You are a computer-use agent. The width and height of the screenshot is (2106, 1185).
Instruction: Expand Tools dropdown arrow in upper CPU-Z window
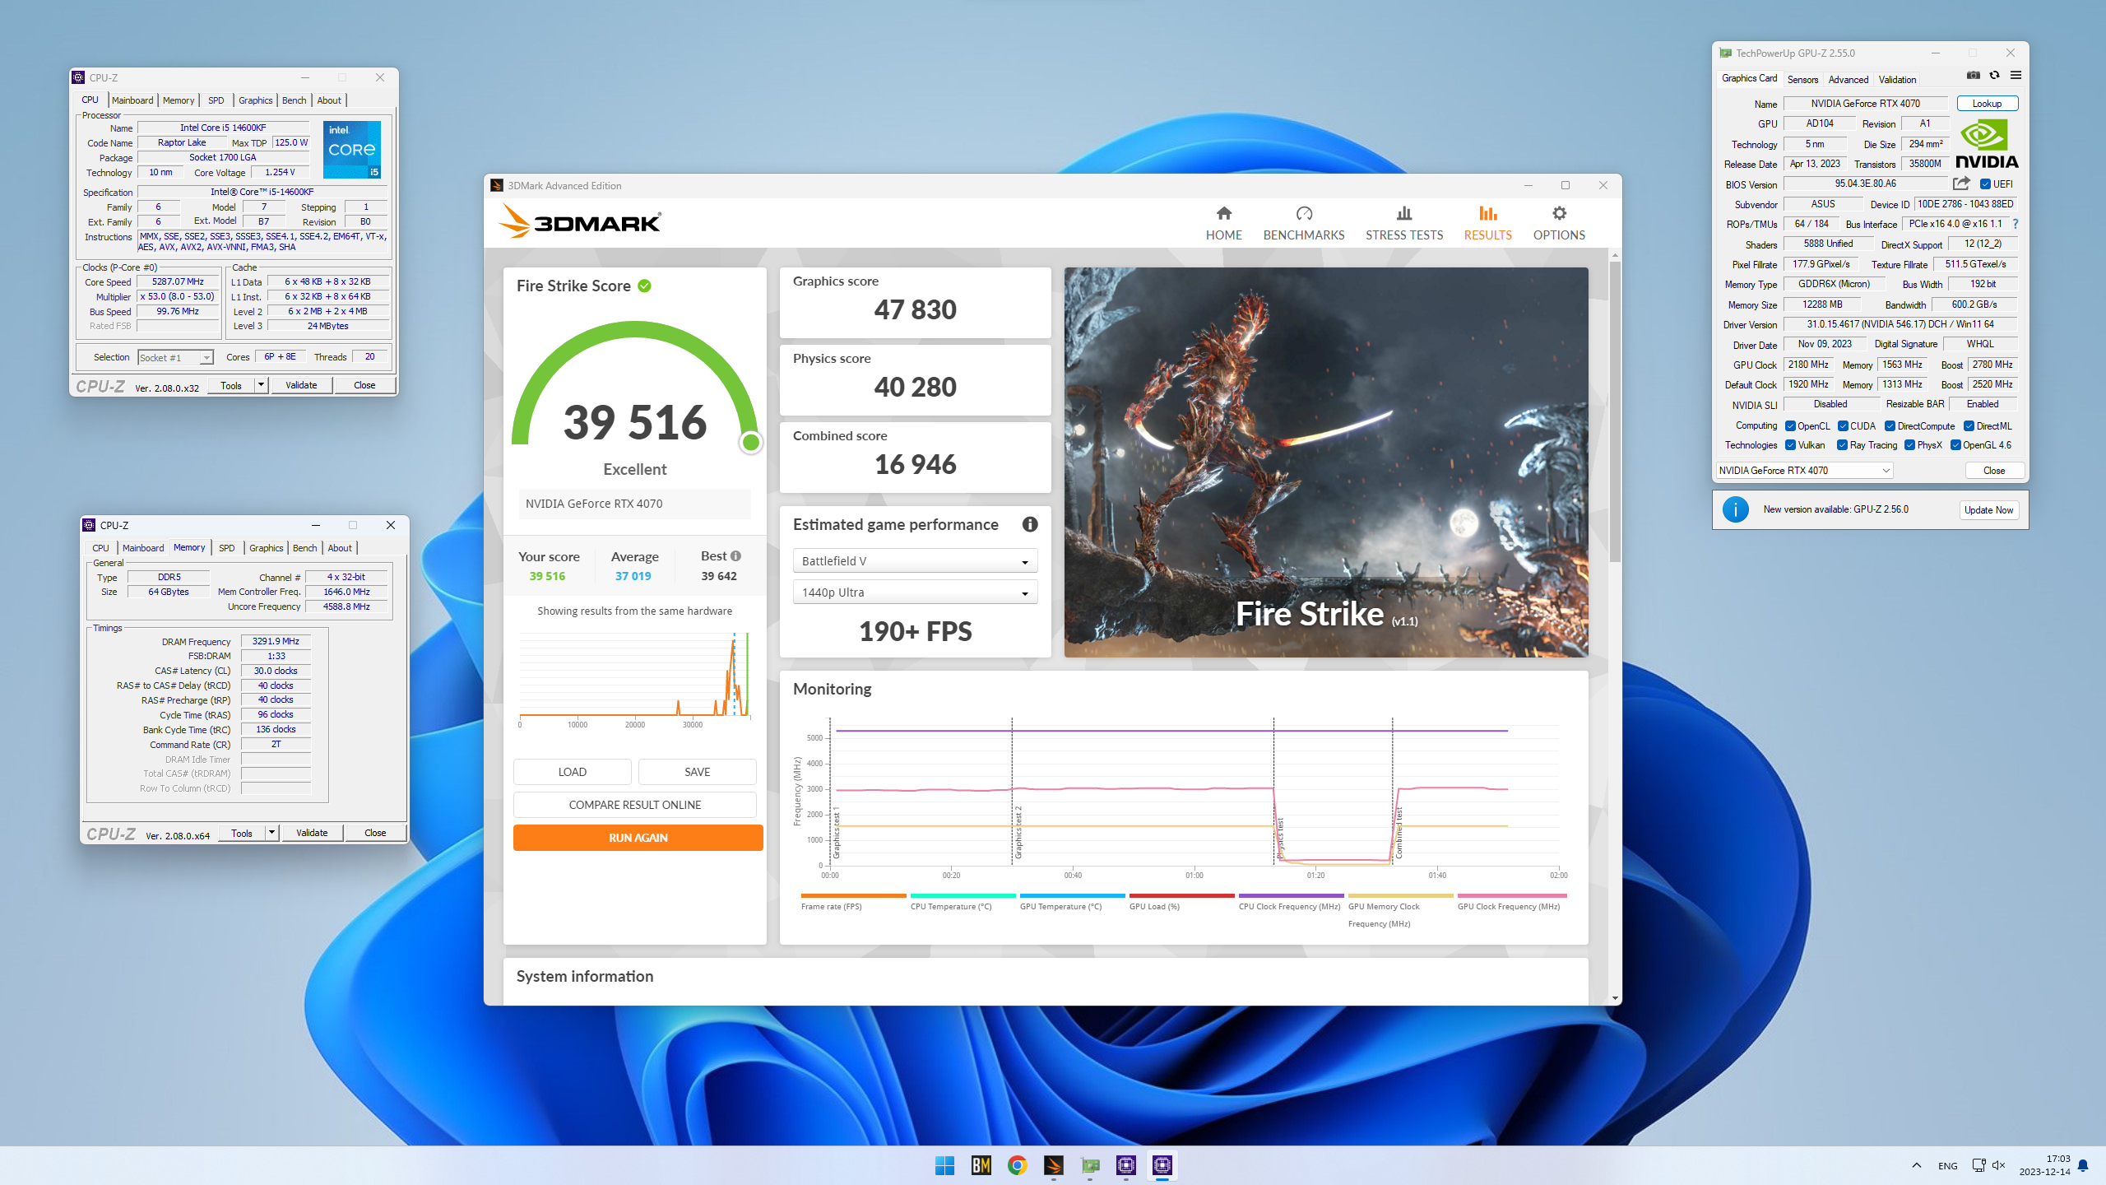point(261,385)
